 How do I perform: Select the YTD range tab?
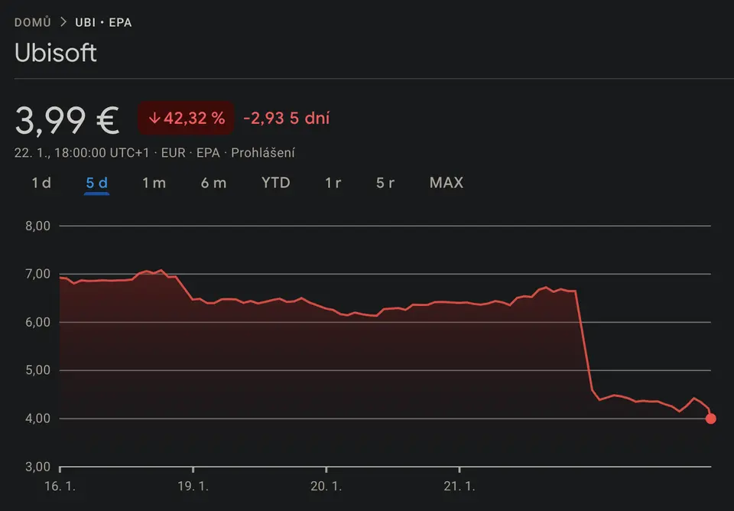click(275, 183)
